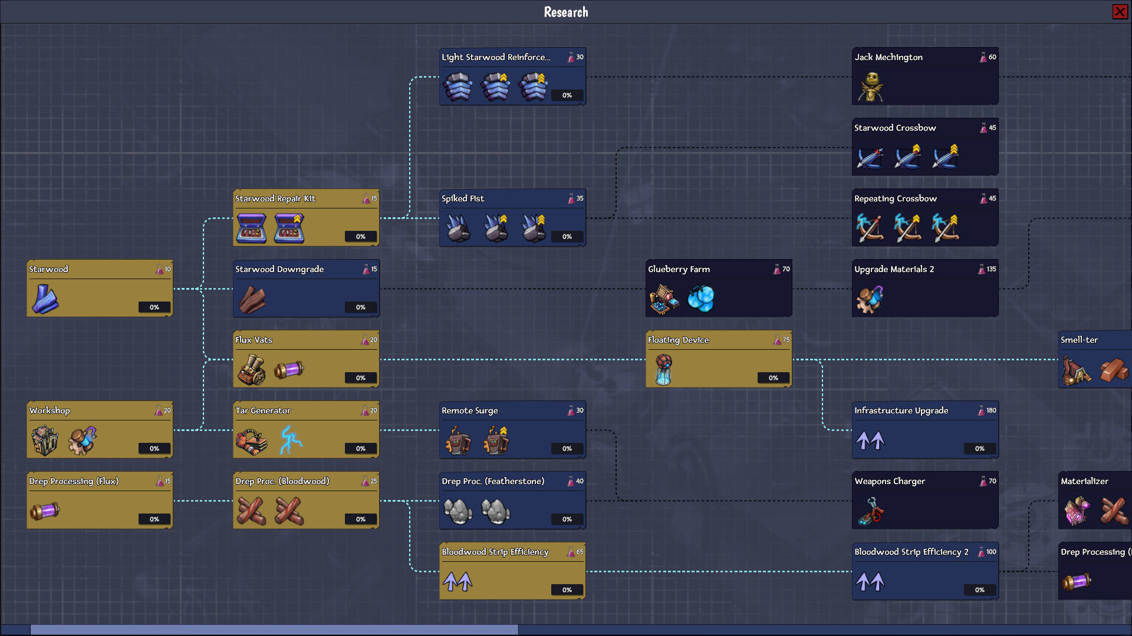Click the flask icon on Upgrade Materials 2
Viewport: 1132px width, 636px height.
[x=982, y=269]
